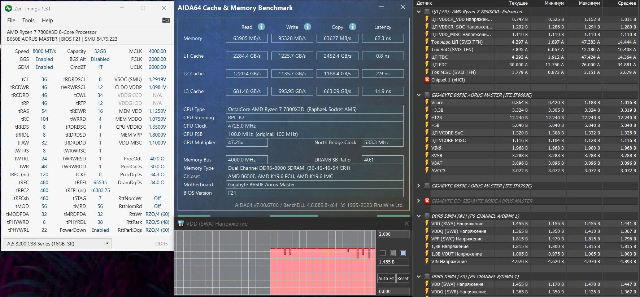Screen dimensions: 640x297
Task: Click the lightning icon on the ЦП EDC row
Action: (x=427, y=65)
